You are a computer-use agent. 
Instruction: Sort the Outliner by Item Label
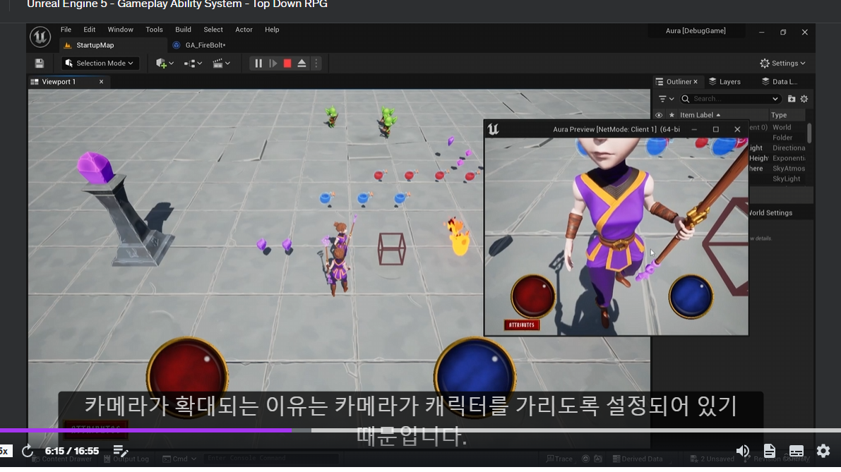700,115
